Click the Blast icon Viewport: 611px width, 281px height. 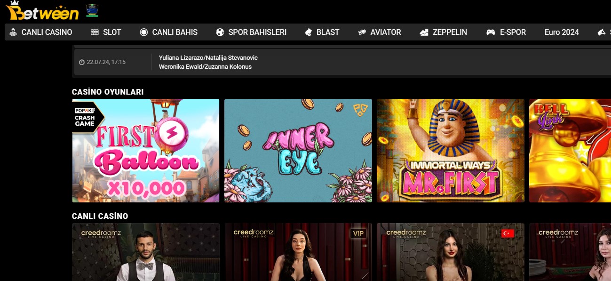pos(309,32)
